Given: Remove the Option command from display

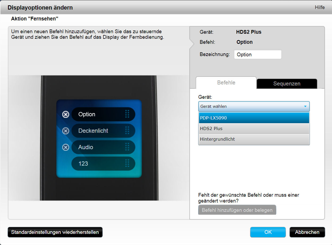Looking at the screenshot, I should [66, 114].
